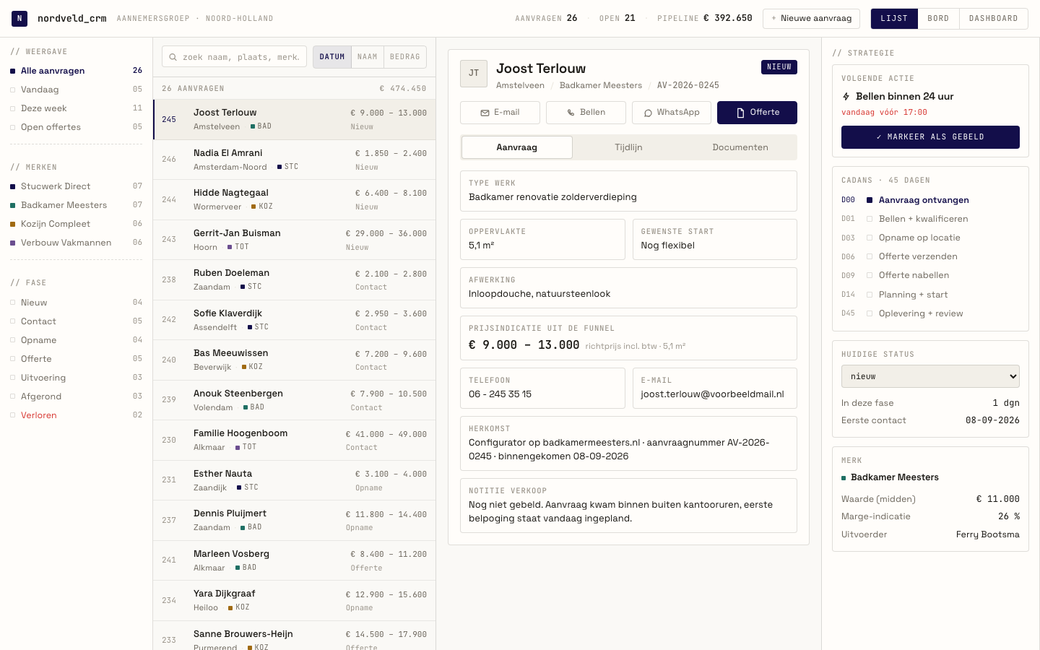Open the 'Open offertes' sidebar view

click(76, 127)
